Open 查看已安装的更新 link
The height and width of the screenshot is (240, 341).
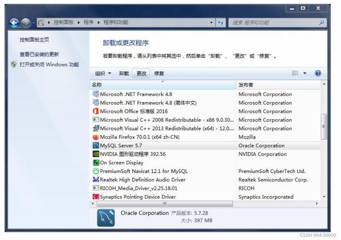click(39, 54)
